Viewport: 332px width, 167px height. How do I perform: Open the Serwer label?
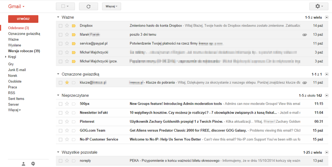(x=14, y=104)
